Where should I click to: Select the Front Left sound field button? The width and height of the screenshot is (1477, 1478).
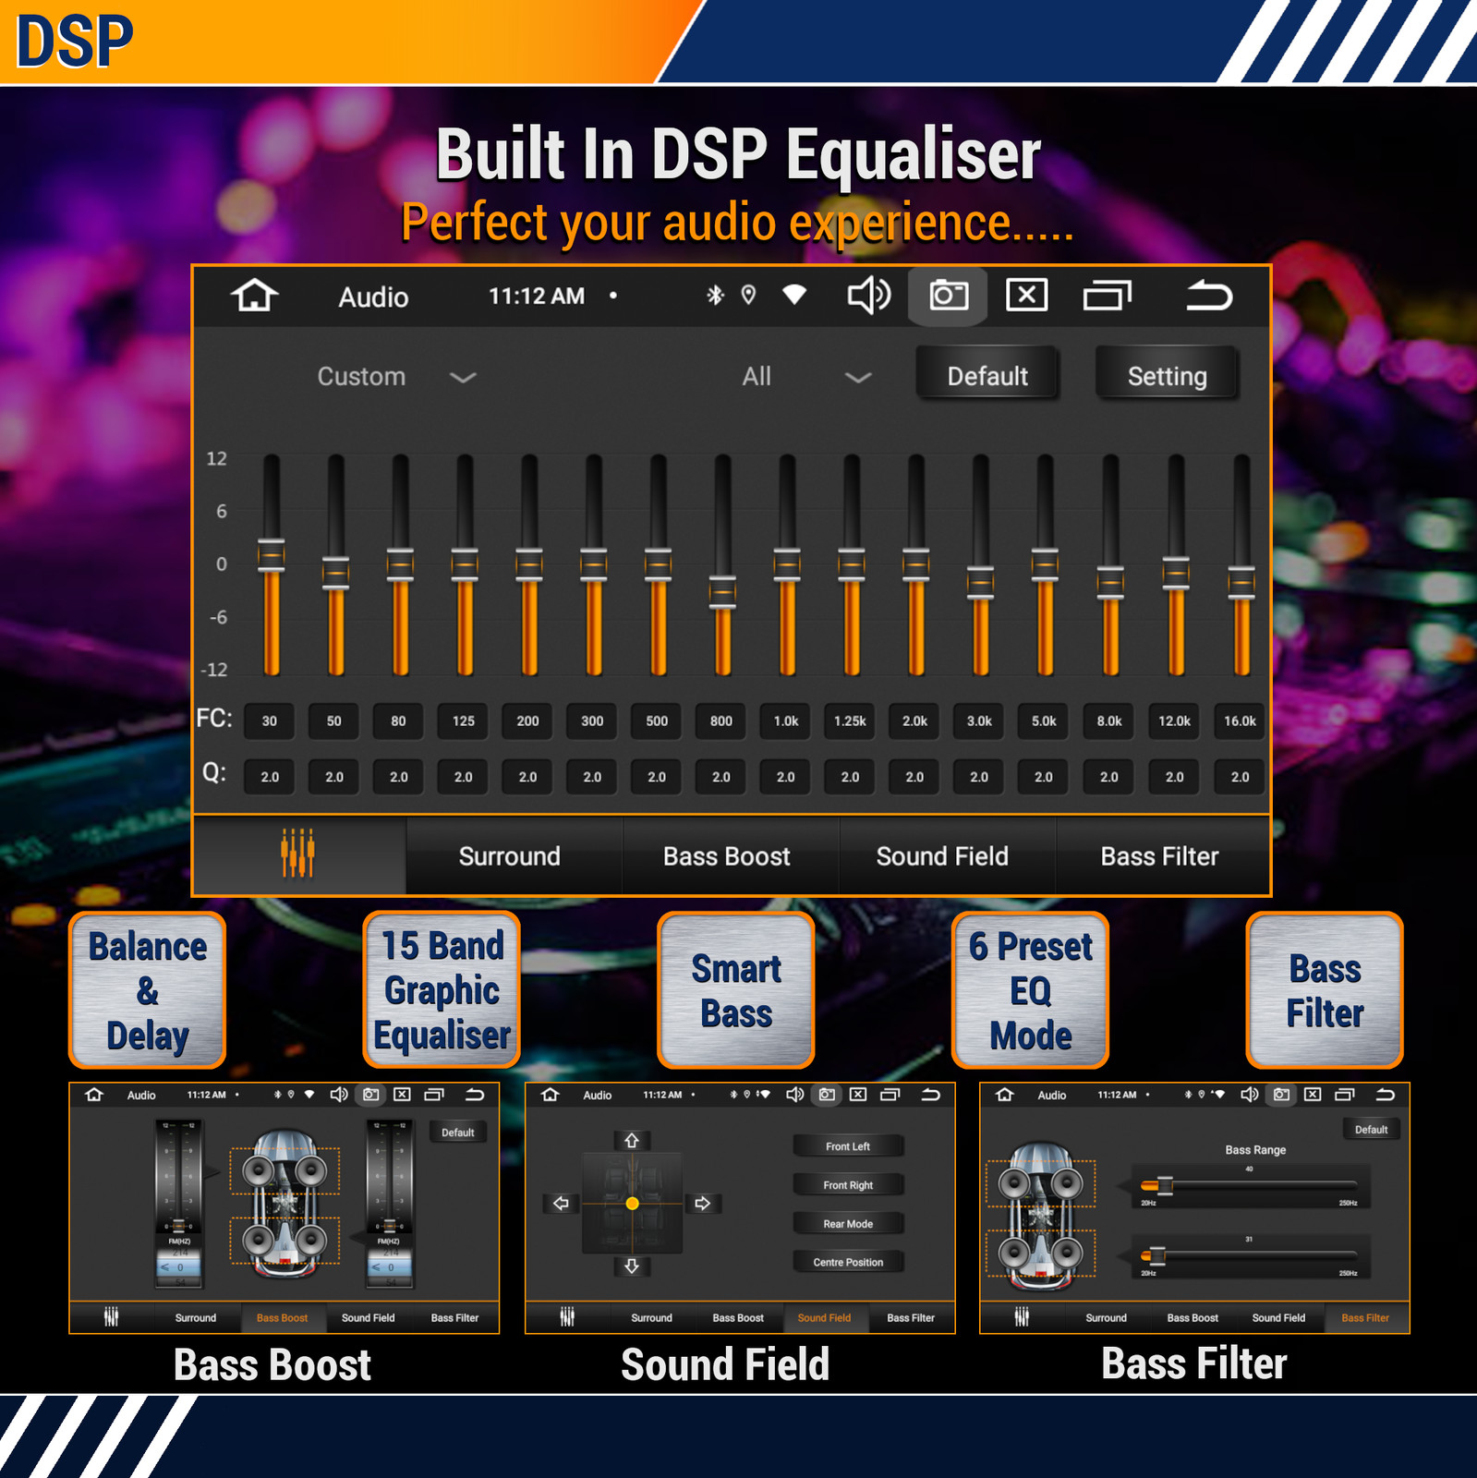point(848,1146)
